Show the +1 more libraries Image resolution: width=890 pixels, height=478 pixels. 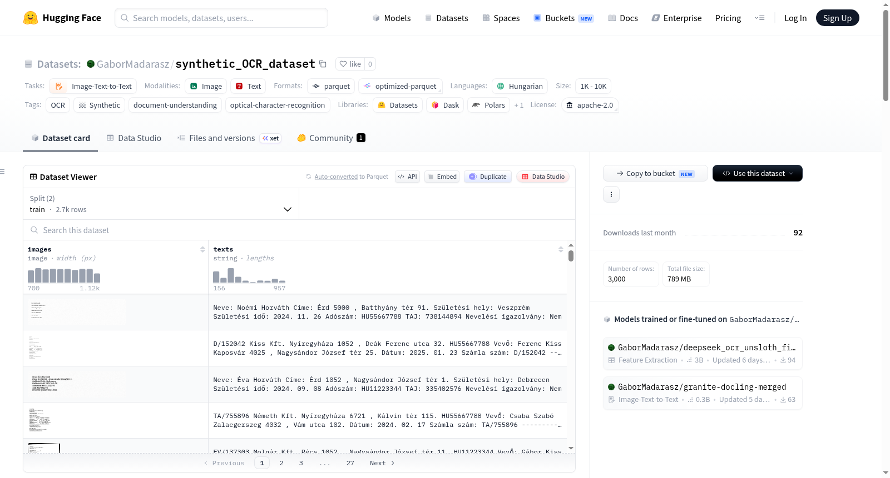pyautogui.click(x=519, y=105)
